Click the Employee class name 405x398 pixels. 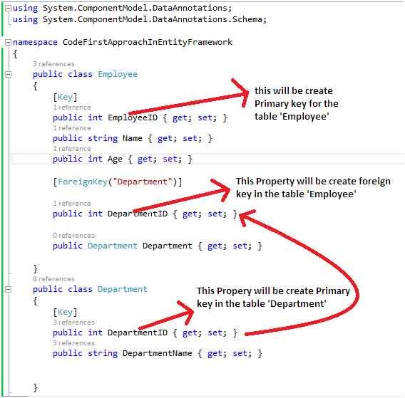point(118,75)
